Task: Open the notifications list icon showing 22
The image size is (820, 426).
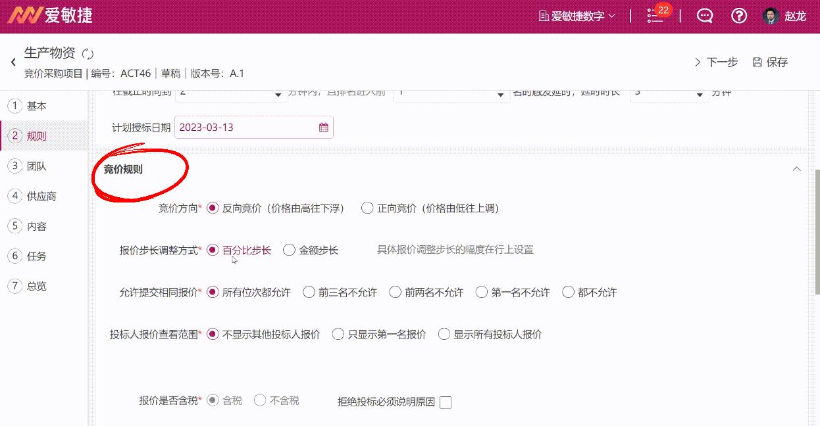Action: pos(655,16)
